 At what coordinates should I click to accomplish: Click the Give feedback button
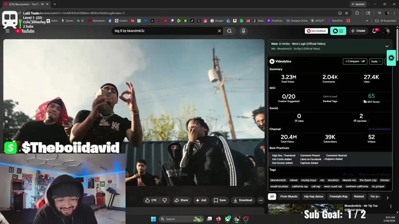pyautogui.click(x=316, y=31)
